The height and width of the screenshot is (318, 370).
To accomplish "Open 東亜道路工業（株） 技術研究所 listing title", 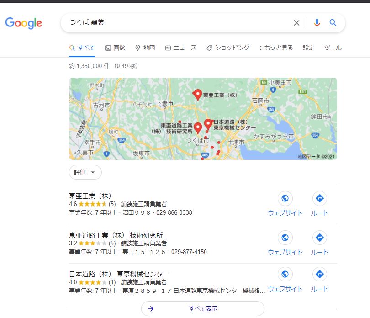I will 116,235.
